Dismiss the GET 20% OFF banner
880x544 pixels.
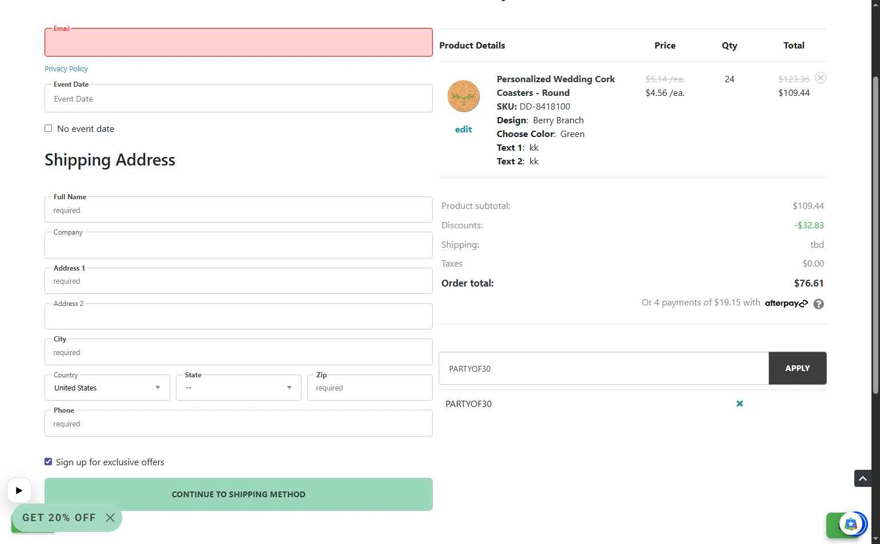(x=110, y=518)
